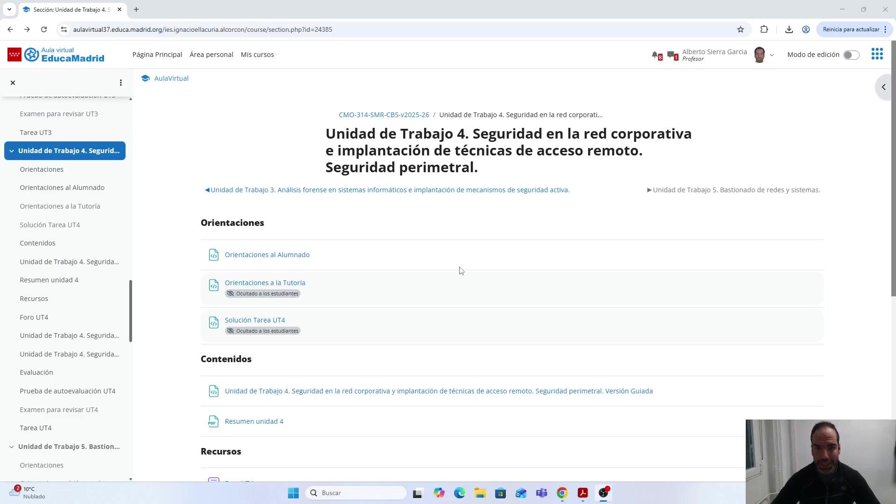Click the Windows taskbar search box

pos(356,493)
